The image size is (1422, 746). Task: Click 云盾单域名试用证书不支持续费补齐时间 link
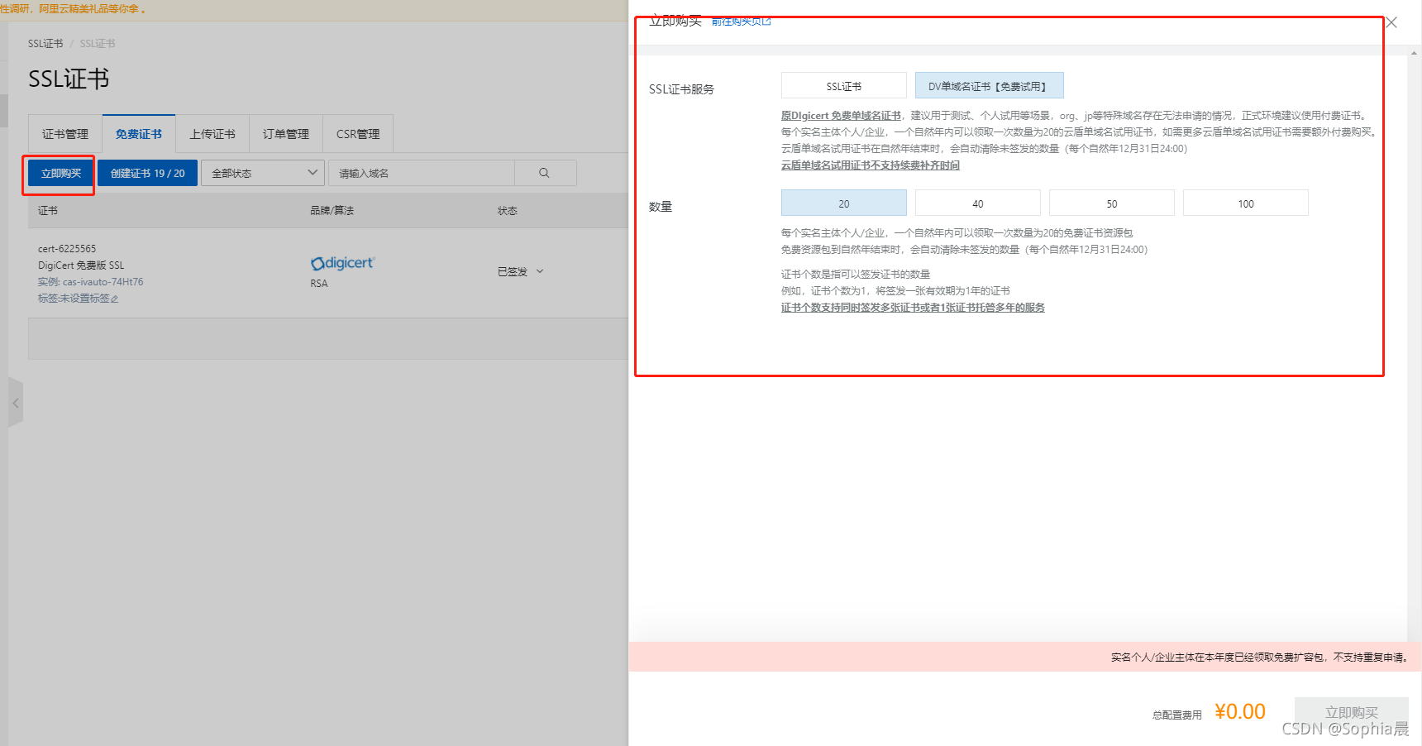(x=871, y=165)
